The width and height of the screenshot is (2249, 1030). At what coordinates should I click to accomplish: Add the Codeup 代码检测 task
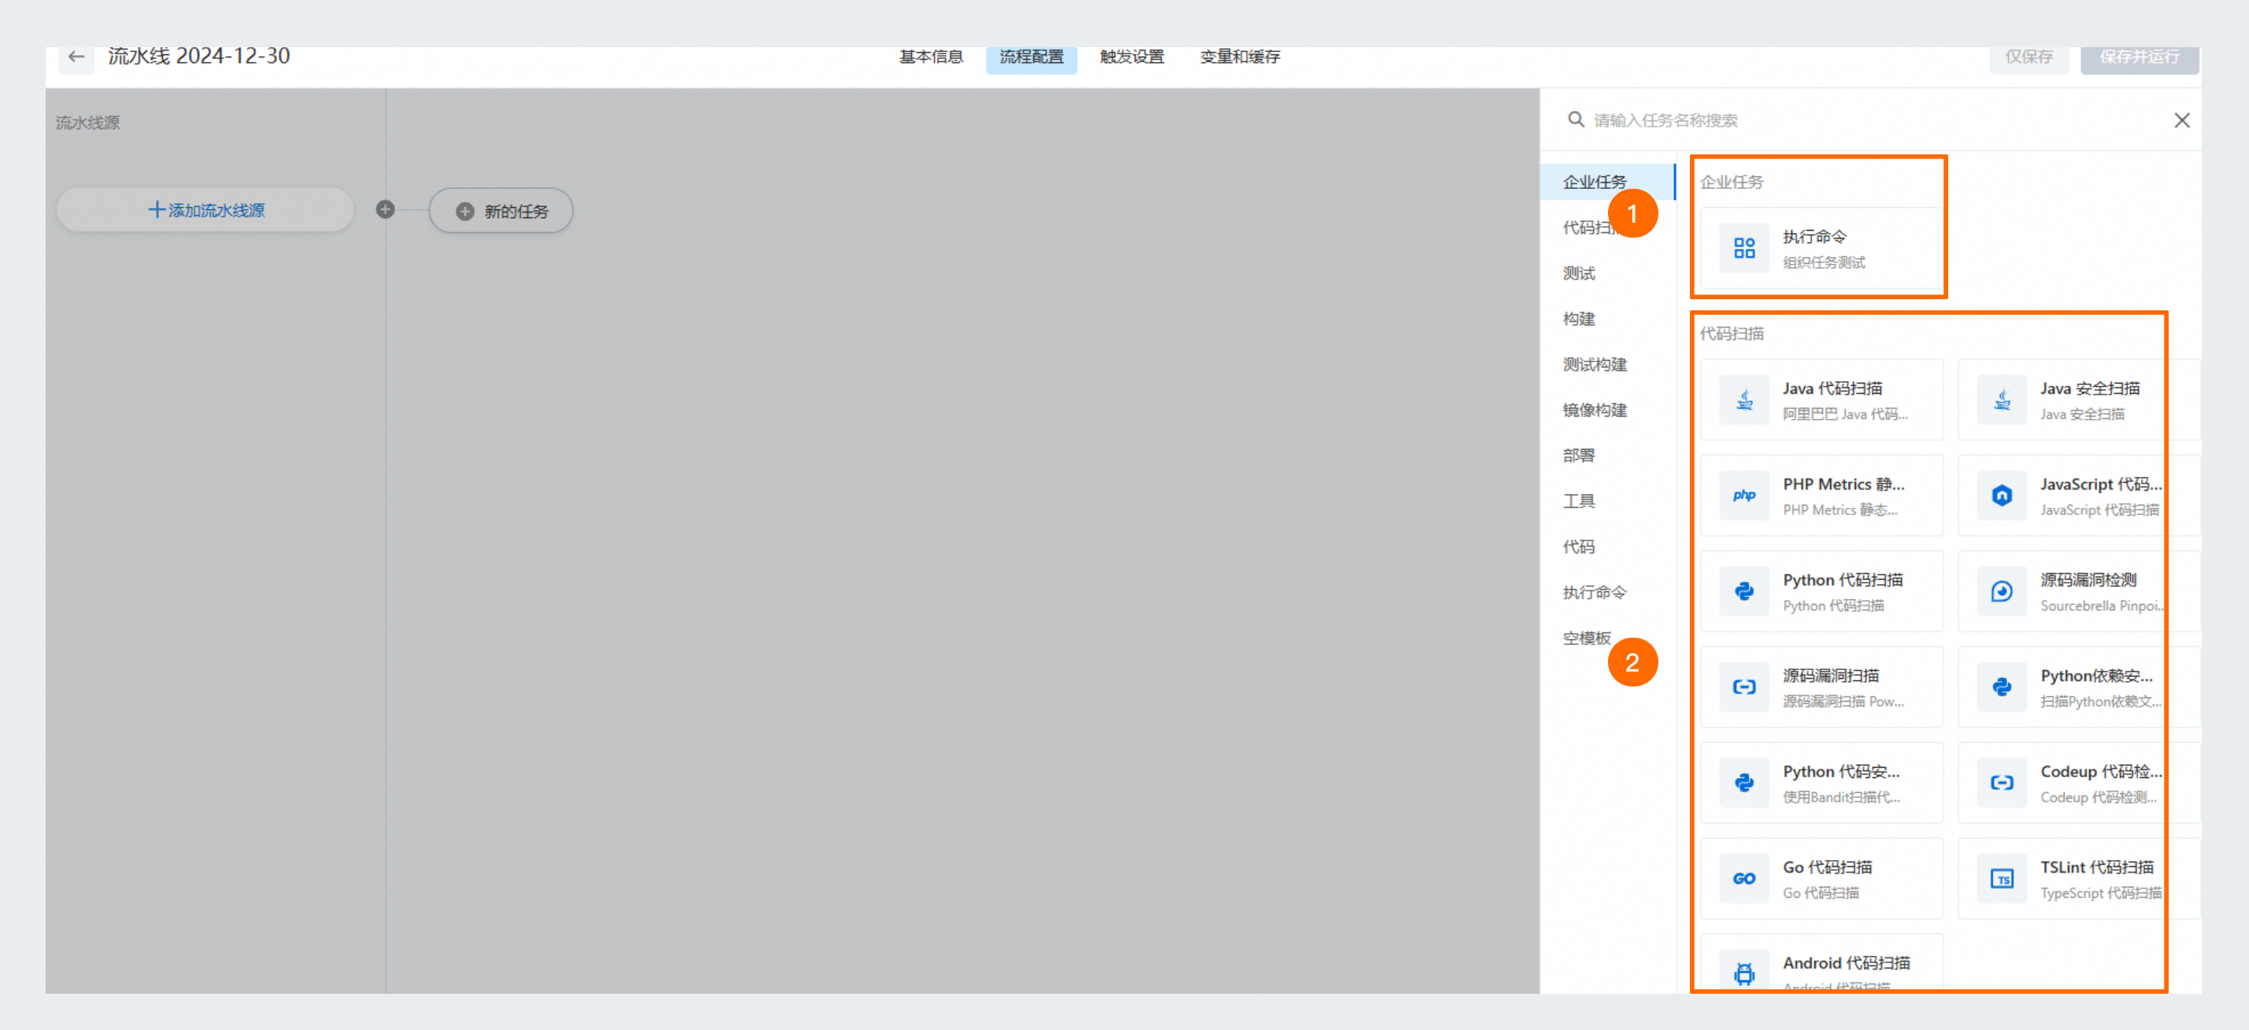coord(2078,782)
